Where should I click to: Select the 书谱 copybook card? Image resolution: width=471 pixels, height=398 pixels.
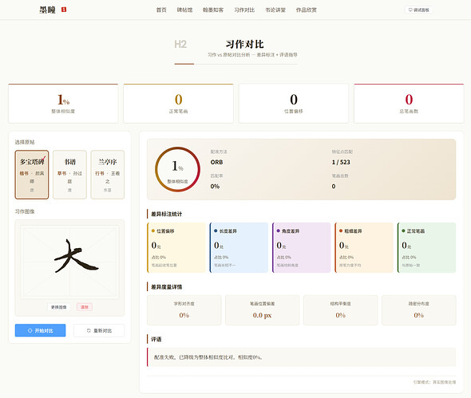(x=69, y=175)
